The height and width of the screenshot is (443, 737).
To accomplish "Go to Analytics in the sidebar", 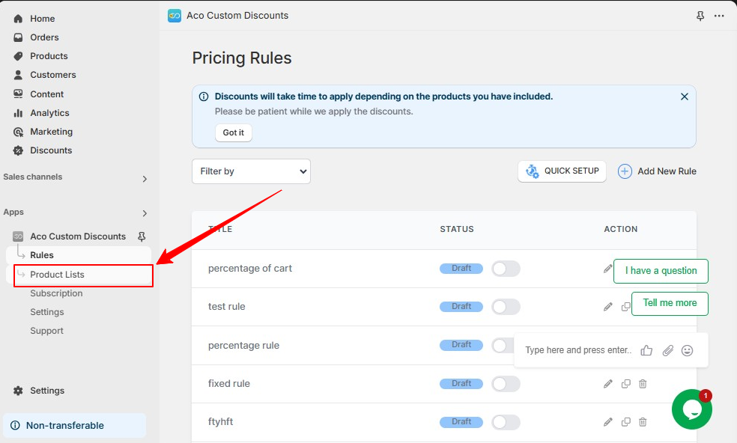I will (x=49, y=113).
